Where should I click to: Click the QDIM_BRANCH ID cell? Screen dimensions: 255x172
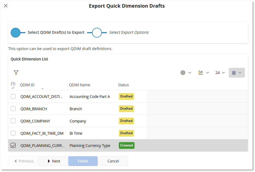coord(34,109)
